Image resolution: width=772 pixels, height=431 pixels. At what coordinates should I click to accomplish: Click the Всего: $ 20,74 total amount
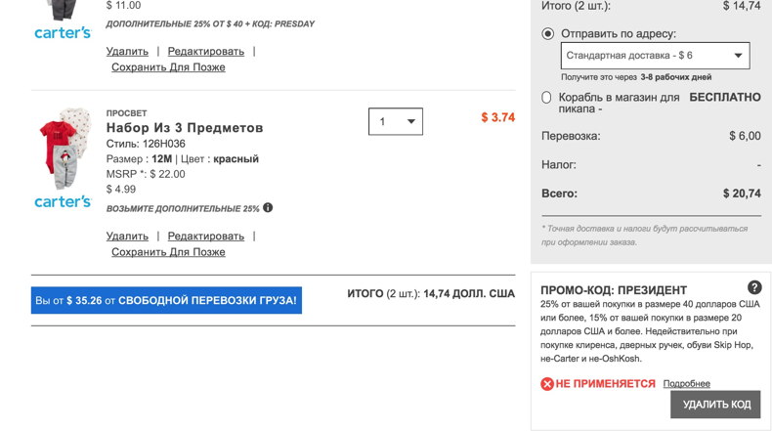(742, 194)
